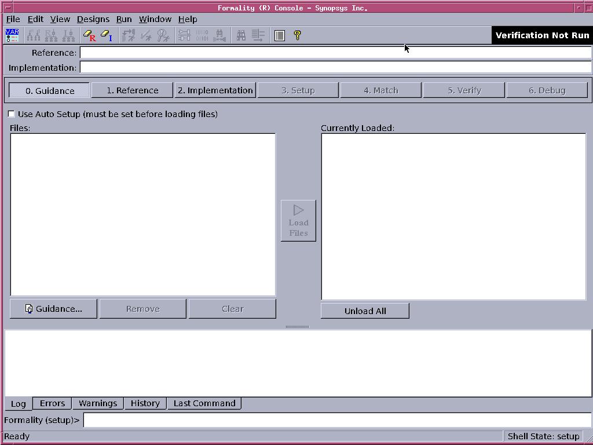Viewport: 593px width, 445px height.
Task: Click the Unload All button
Action: coord(365,311)
